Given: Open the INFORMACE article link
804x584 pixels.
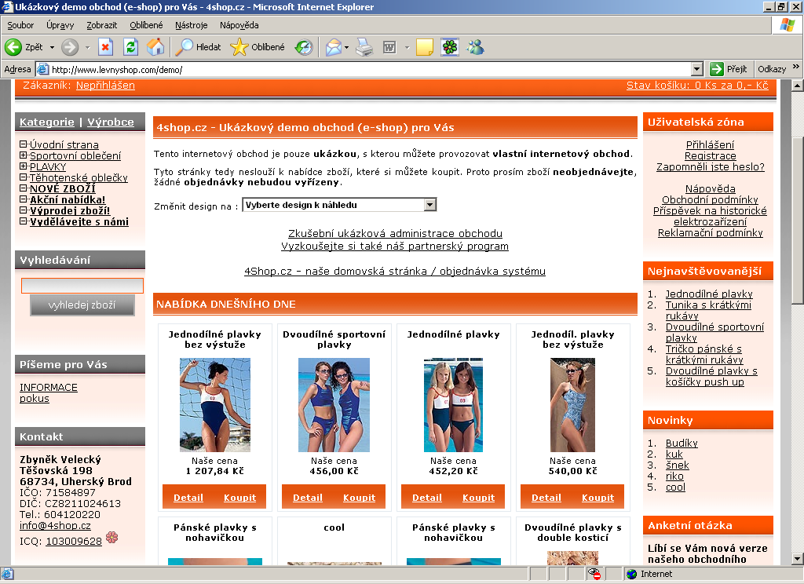Looking at the screenshot, I should click(49, 387).
